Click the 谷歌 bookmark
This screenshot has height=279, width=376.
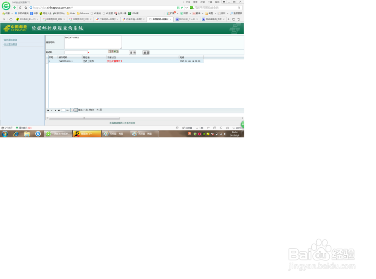(x=34, y=14)
